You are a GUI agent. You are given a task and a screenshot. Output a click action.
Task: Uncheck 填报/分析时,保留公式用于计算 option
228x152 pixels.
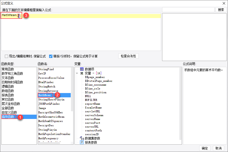[51, 56]
